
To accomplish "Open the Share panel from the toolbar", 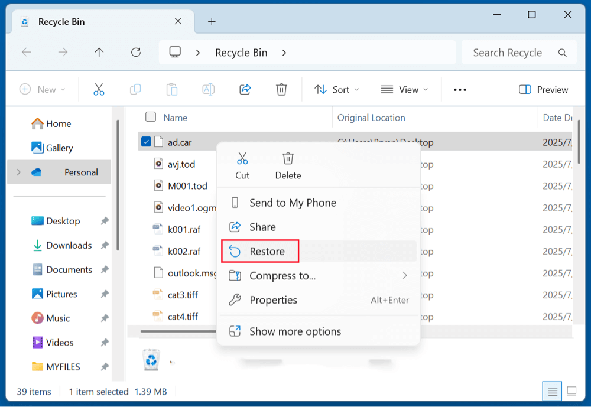I will [x=245, y=89].
